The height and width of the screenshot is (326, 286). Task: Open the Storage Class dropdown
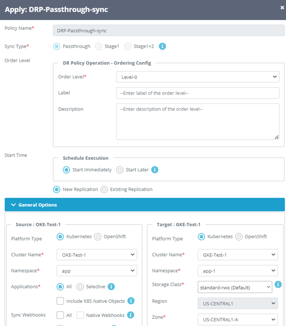(x=235, y=287)
